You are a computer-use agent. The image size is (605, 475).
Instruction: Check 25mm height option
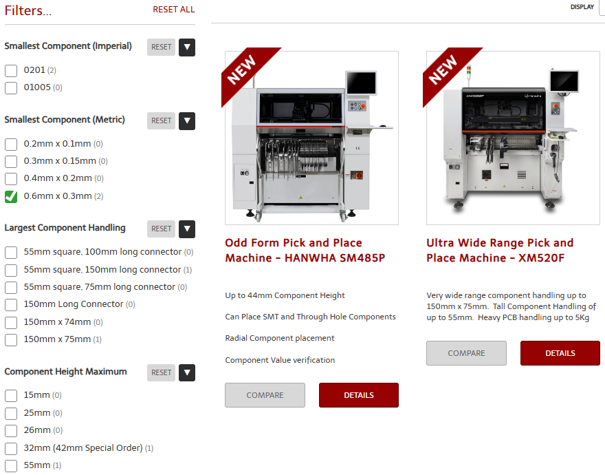11,413
